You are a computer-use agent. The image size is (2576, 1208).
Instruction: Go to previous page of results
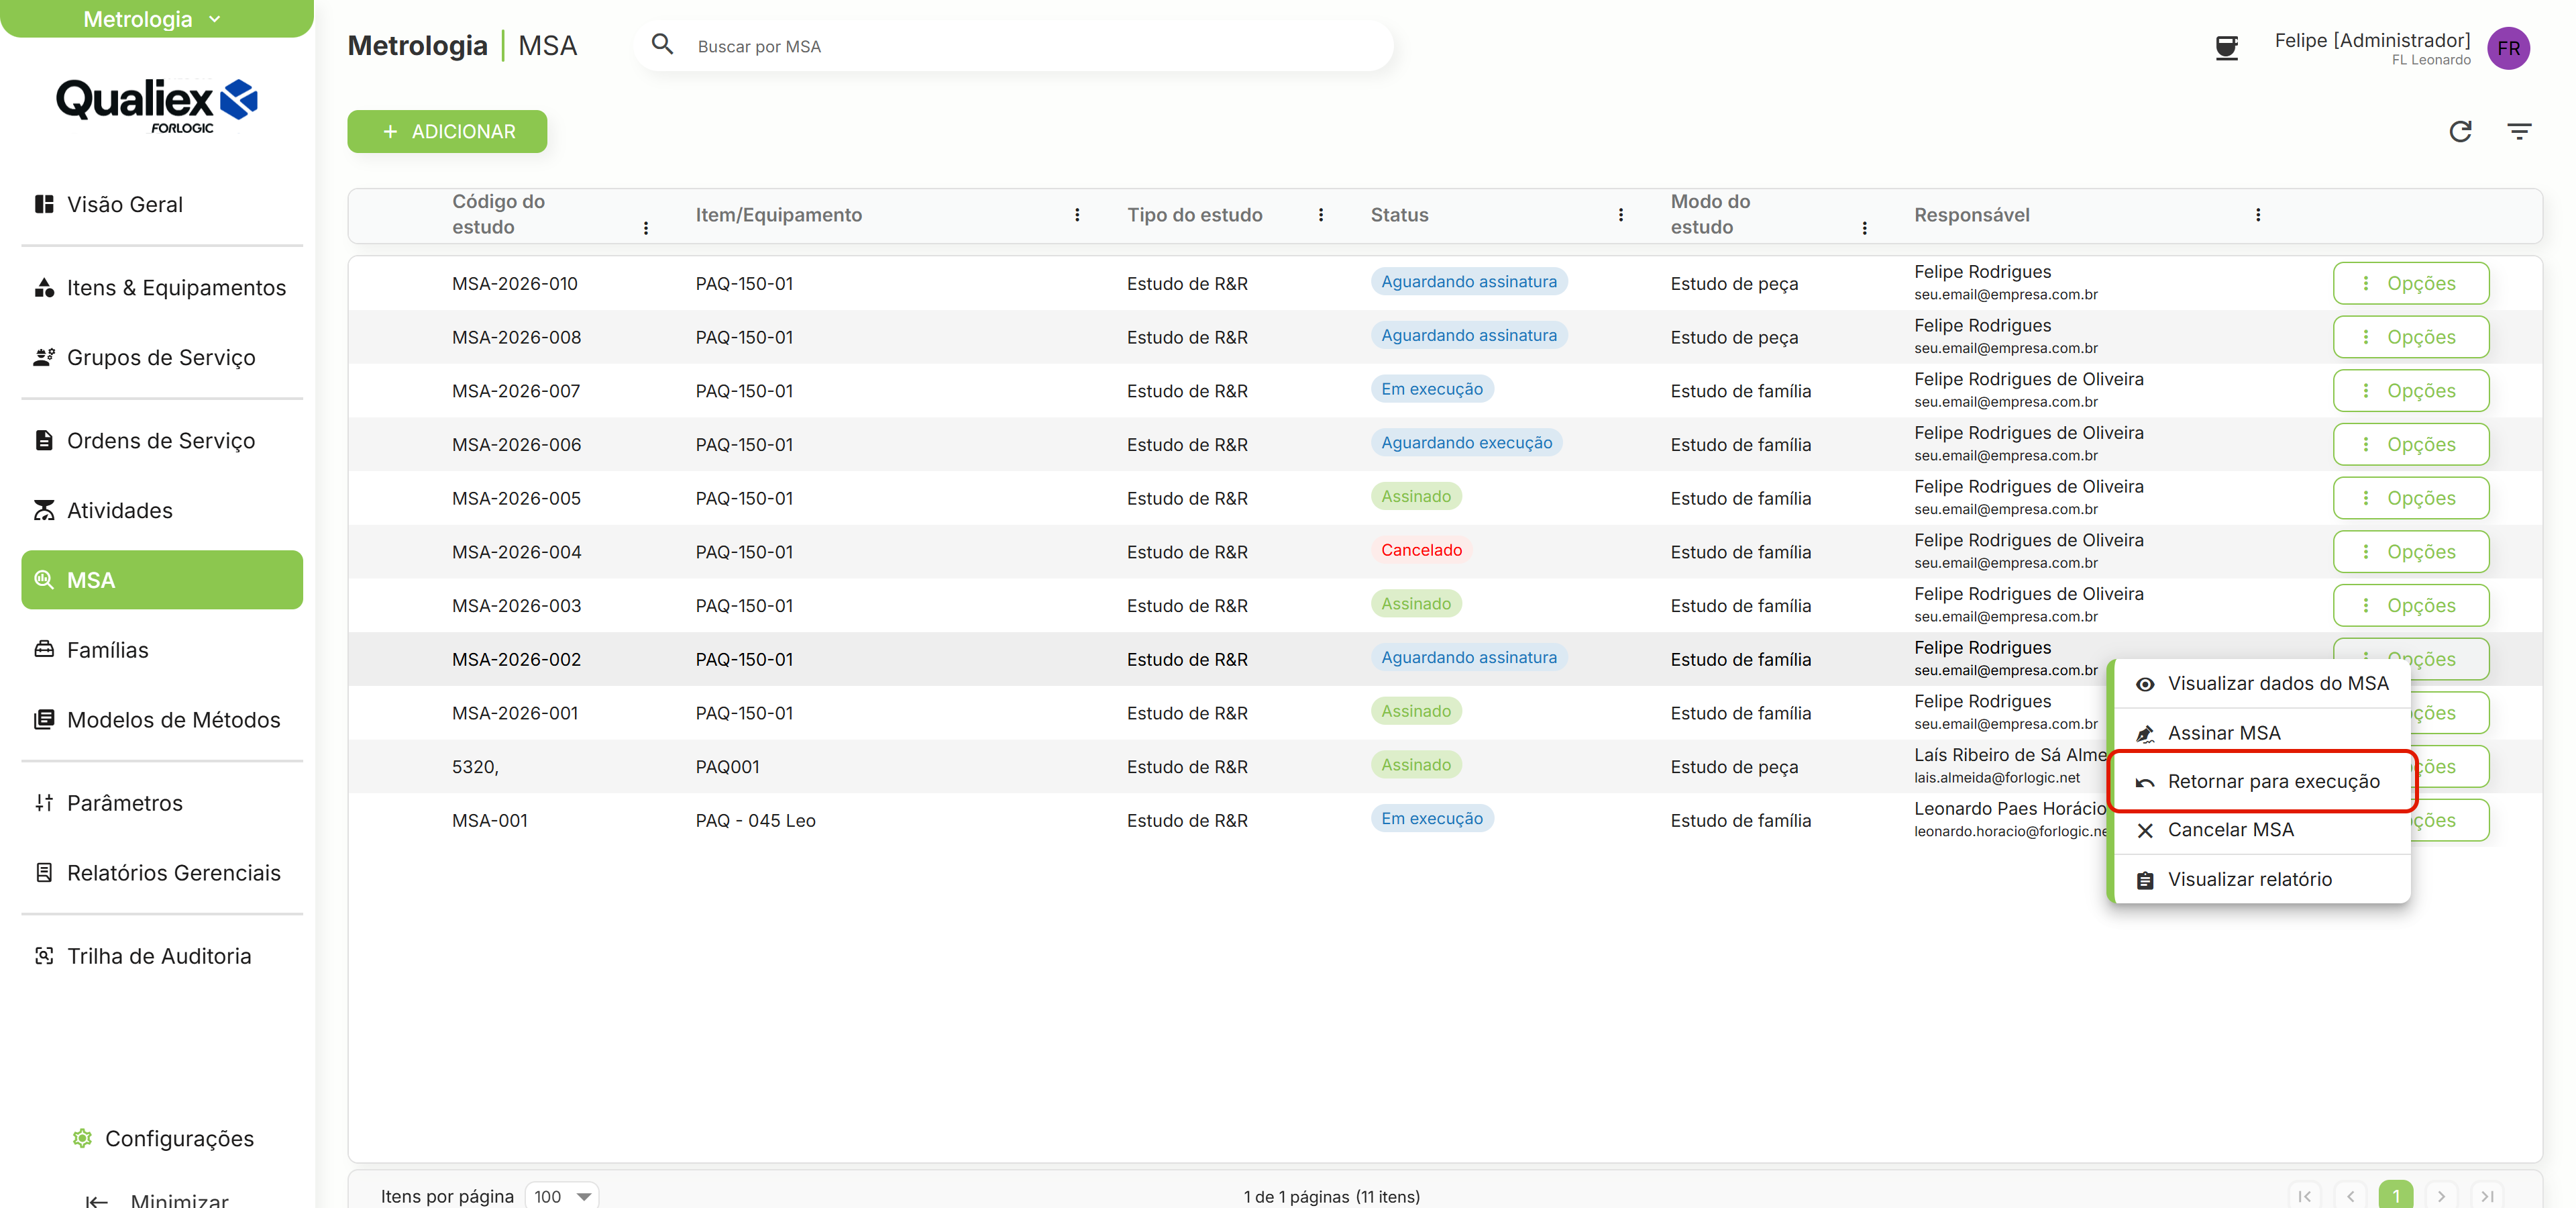click(2350, 1196)
